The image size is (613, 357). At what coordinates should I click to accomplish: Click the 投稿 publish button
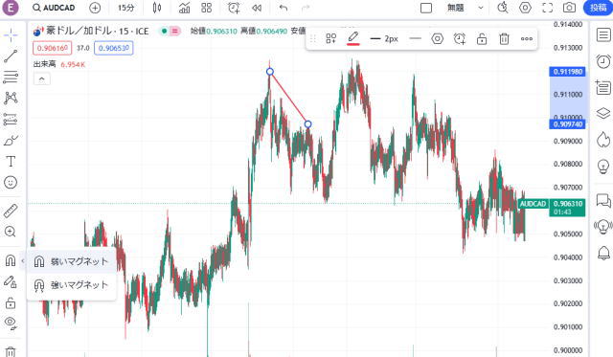[x=598, y=8]
